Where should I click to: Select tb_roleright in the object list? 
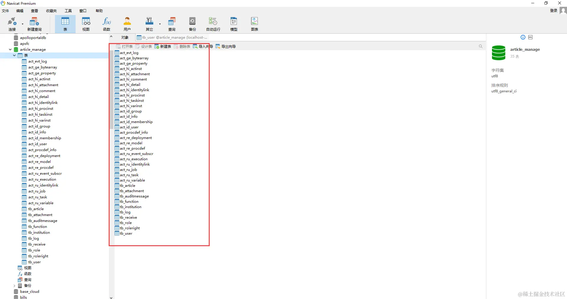click(x=130, y=228)
